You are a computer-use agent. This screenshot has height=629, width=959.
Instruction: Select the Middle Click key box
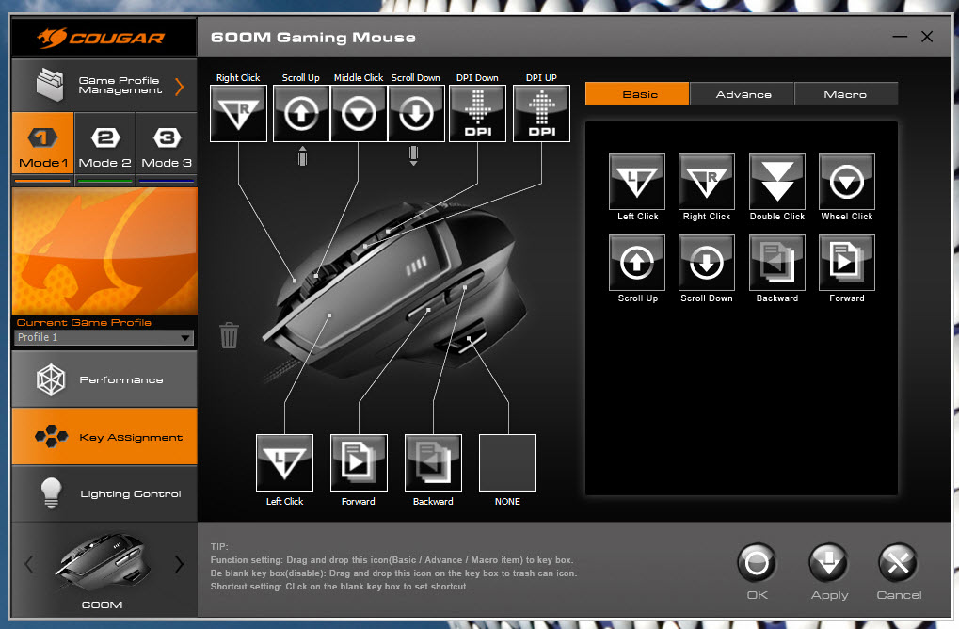coord(359,113)
